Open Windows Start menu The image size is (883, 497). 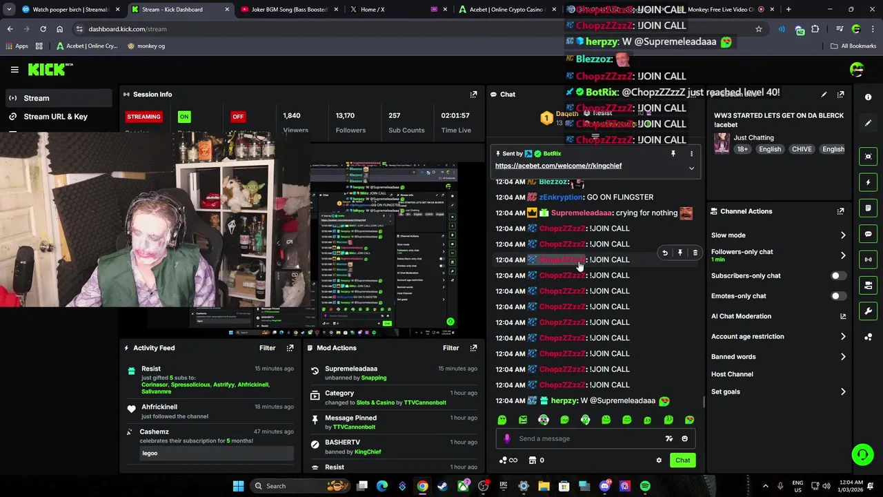[x=238, y=486]
